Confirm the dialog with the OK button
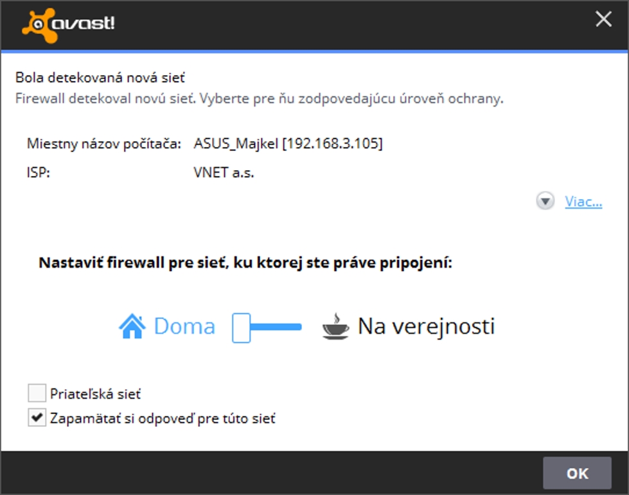The image size is (629, 495). click(x=577, y=473)
